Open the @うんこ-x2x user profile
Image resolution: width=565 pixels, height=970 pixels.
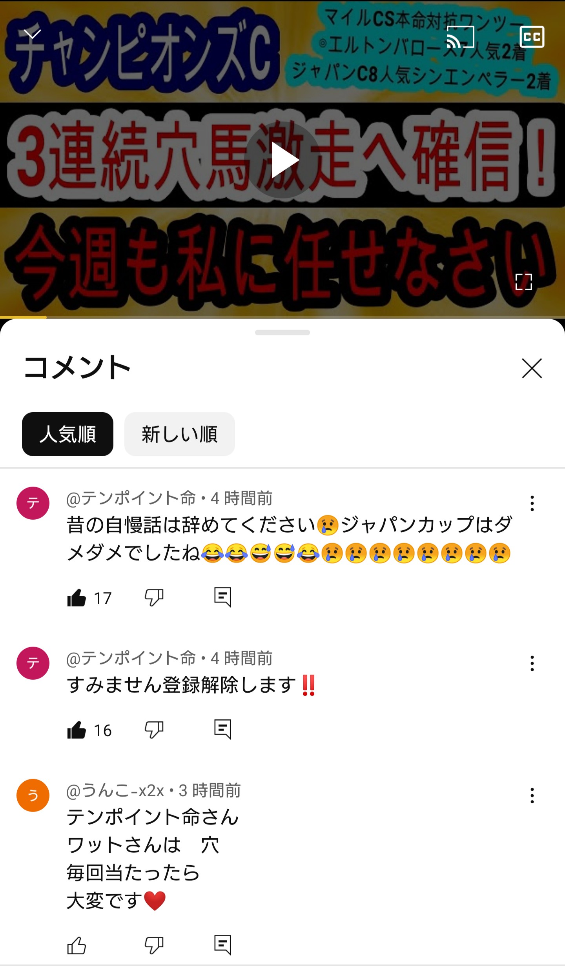115,791
